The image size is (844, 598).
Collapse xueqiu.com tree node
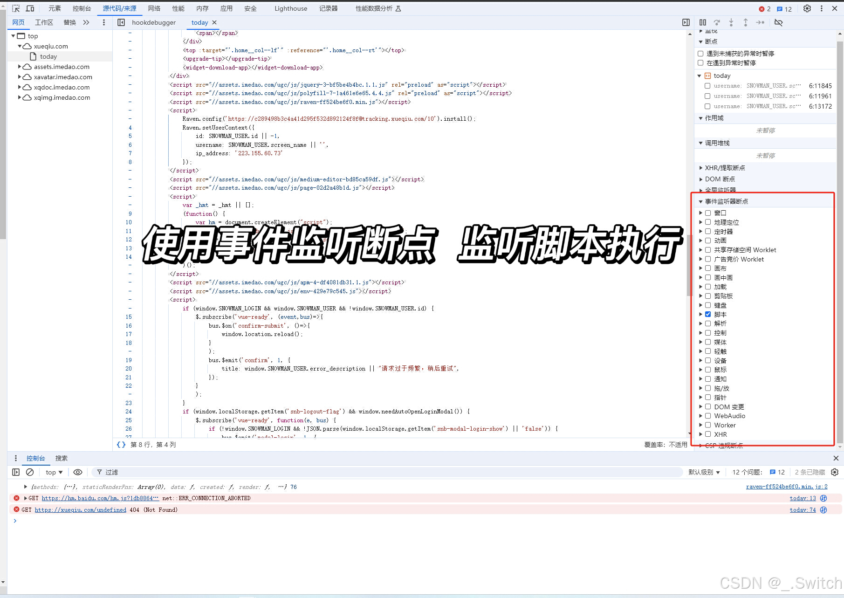click(20, 46)
